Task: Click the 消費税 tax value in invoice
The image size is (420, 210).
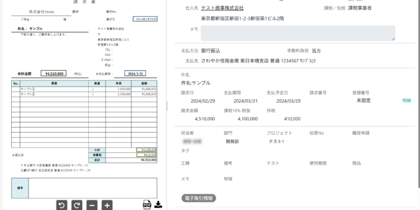Action: click(x=146, y=155)
